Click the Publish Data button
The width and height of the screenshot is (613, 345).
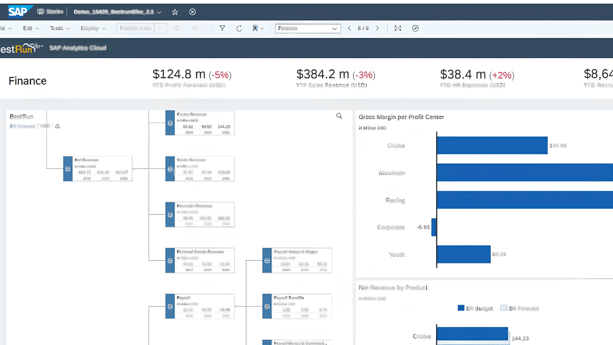tap(135, 28)
